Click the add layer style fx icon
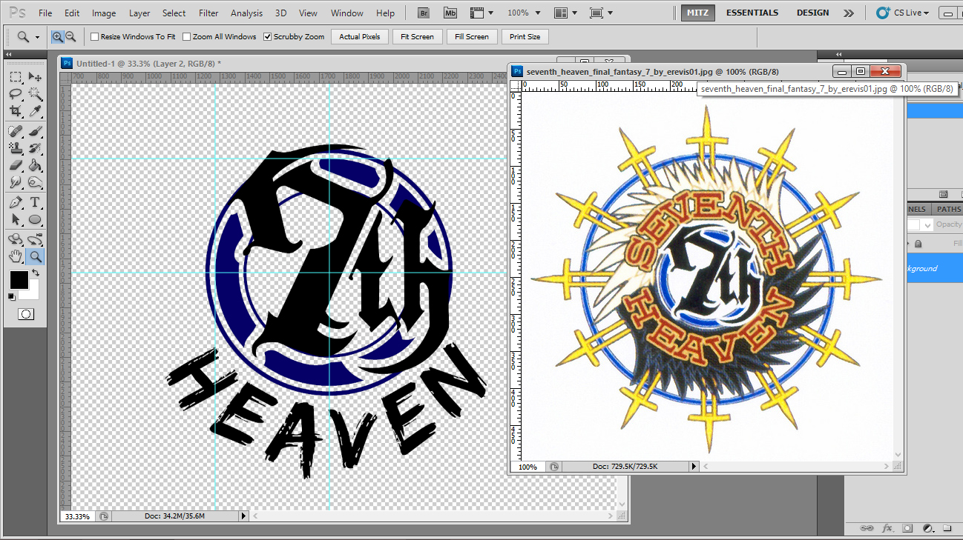This screenshot has height=540, width=963. click(887, 528)
